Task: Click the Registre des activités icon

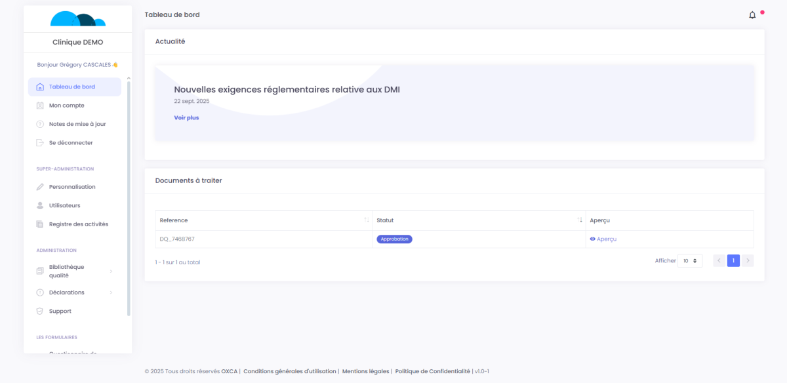Action: pyautogui.click(x=40, y=224)
